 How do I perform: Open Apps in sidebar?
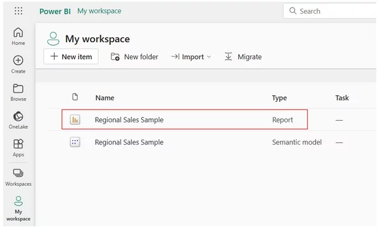18,148
